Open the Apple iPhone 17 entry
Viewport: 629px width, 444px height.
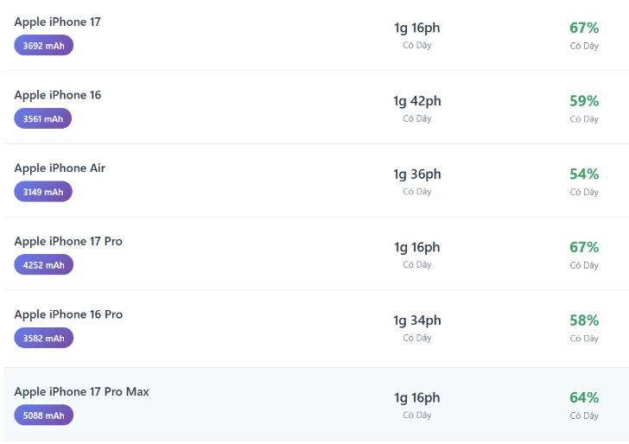point(57,22)
